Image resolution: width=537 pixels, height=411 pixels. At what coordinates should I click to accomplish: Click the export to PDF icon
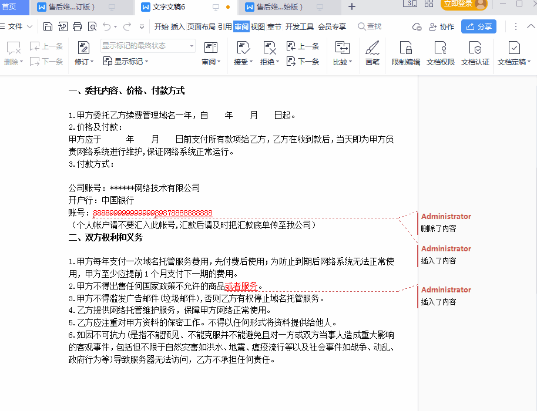(63, 26)
